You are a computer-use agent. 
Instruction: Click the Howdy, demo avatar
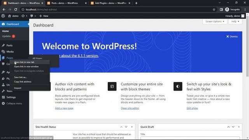tap(243, 16)
